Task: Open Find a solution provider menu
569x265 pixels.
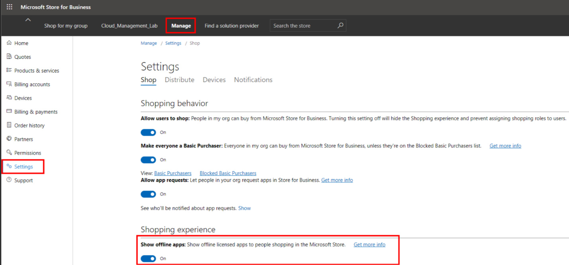Action: (x=231, y=26)
